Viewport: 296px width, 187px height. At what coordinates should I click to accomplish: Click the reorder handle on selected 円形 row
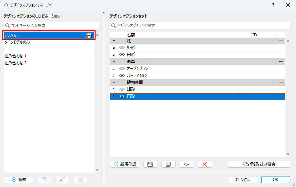(114, 96)
